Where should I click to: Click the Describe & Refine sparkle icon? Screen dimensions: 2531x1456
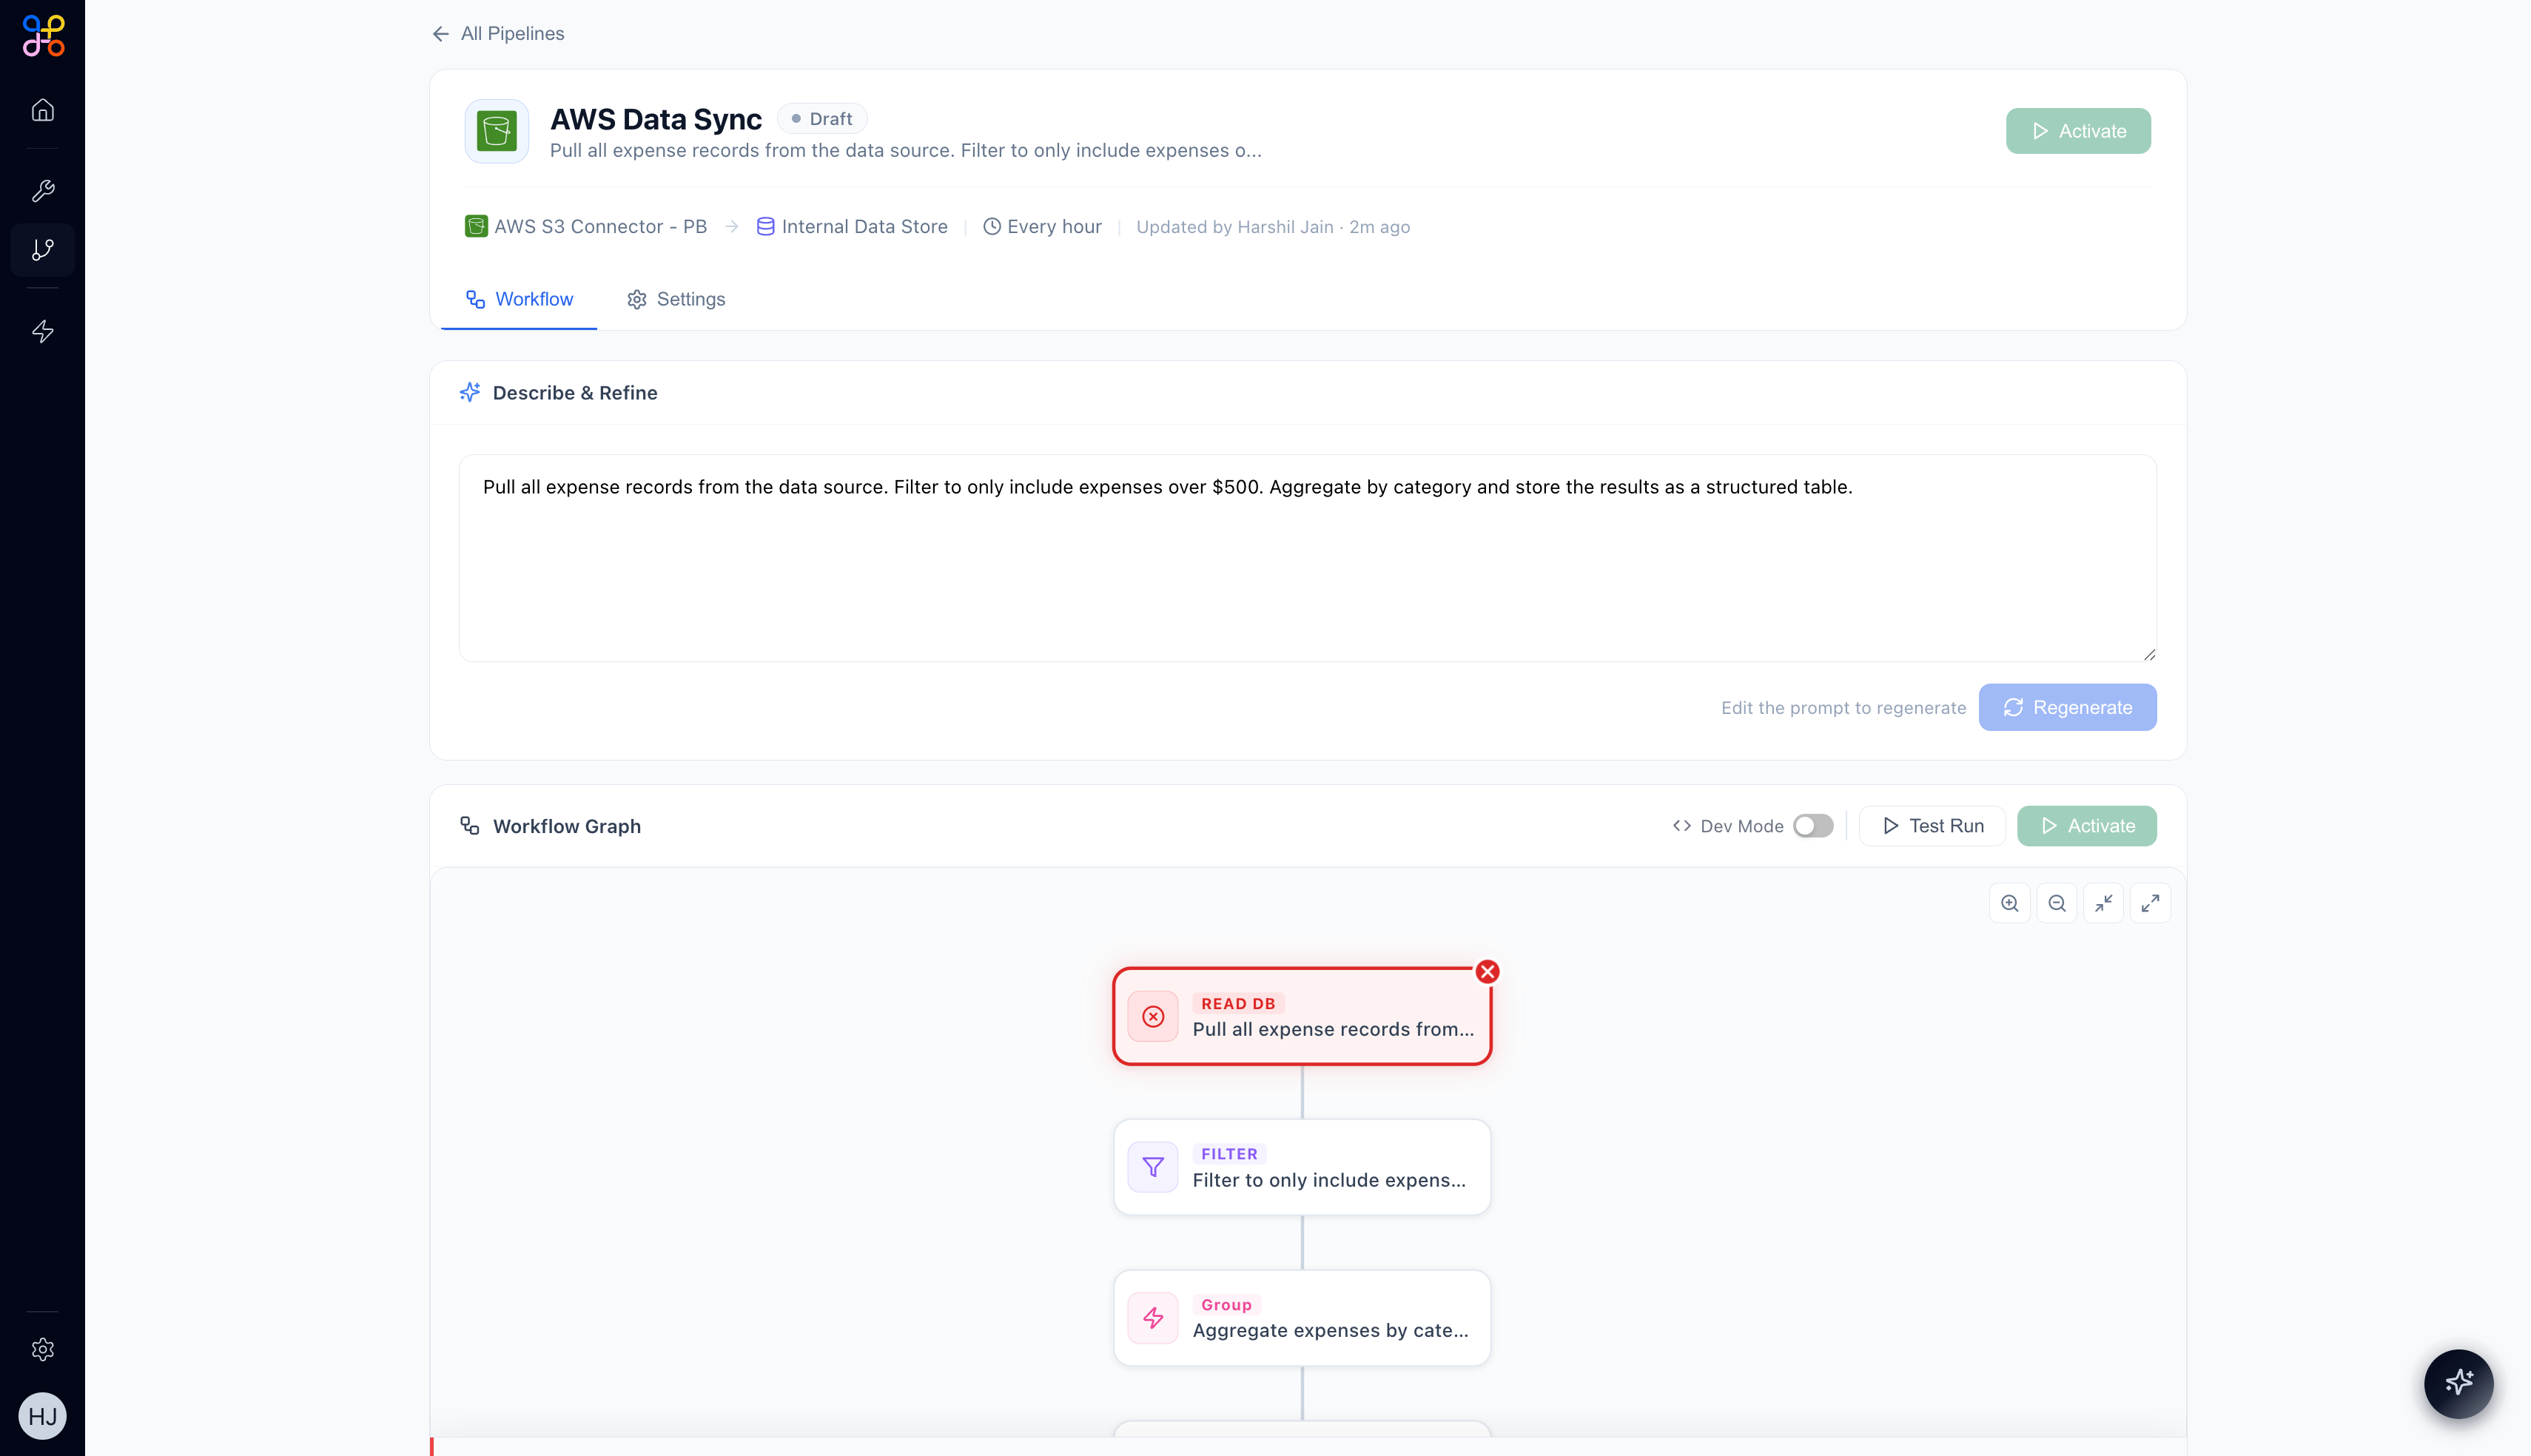coord(470,392)
